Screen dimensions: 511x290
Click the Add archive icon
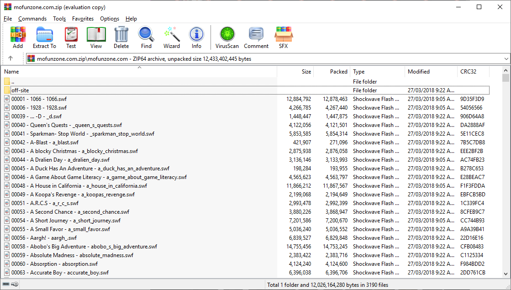click(x=18, y=37)
